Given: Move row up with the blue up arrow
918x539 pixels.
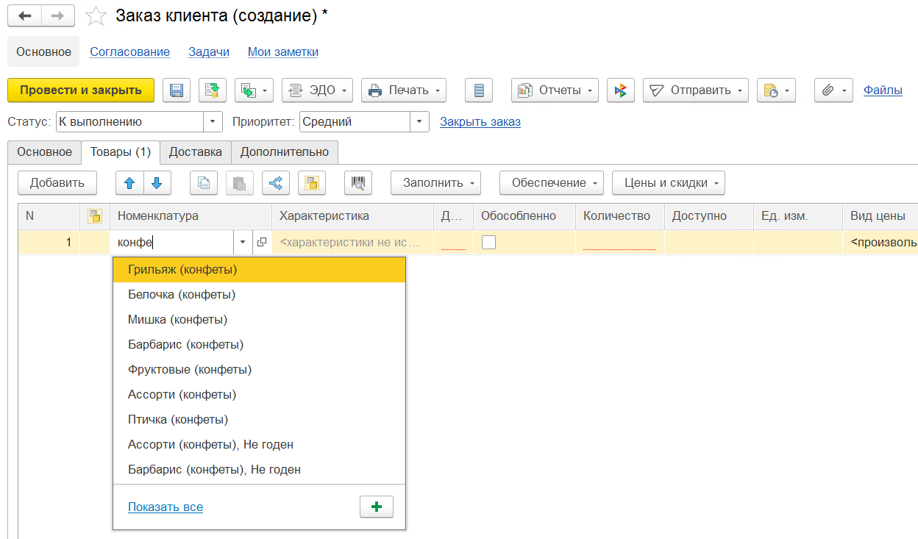Looking at the screenshot, I should 129,183.
